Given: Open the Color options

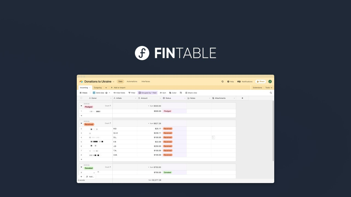Looking at the screenshot, I should coord(173,93).
